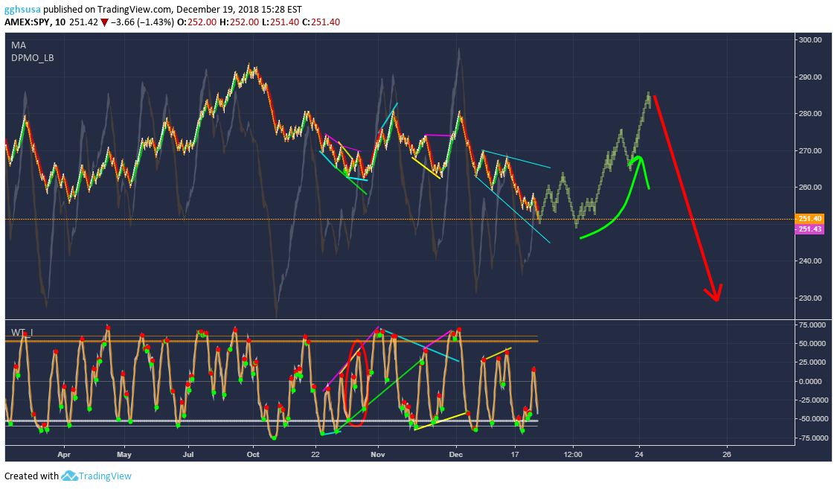837x489 pixels.
Task: Click the 25.0000 oscillator axis label
Action: [x=812, y=362]
